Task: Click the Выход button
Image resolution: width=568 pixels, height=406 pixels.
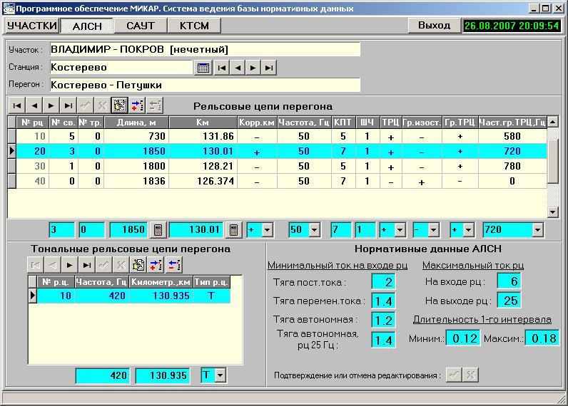Action: pyautogui.click(x=434, y=25)
